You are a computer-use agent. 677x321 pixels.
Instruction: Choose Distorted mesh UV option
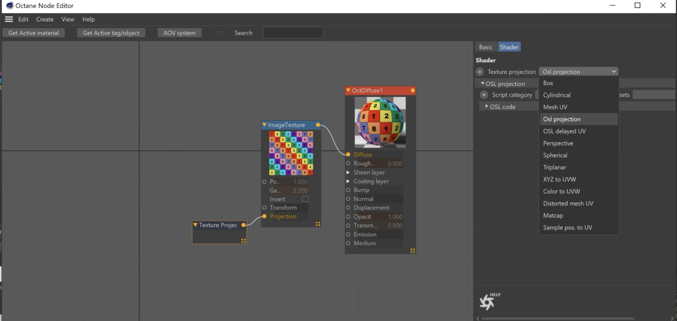(x=579, y=203)
